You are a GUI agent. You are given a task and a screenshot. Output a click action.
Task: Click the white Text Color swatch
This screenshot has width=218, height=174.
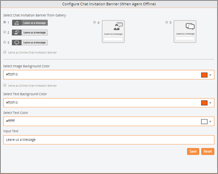[204, 122]
